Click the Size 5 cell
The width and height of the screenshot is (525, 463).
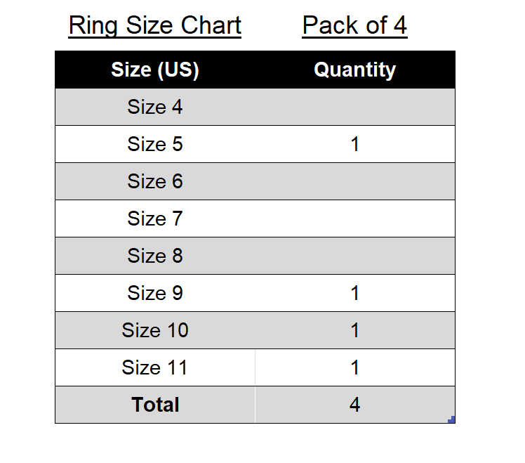tap(155, 144)
